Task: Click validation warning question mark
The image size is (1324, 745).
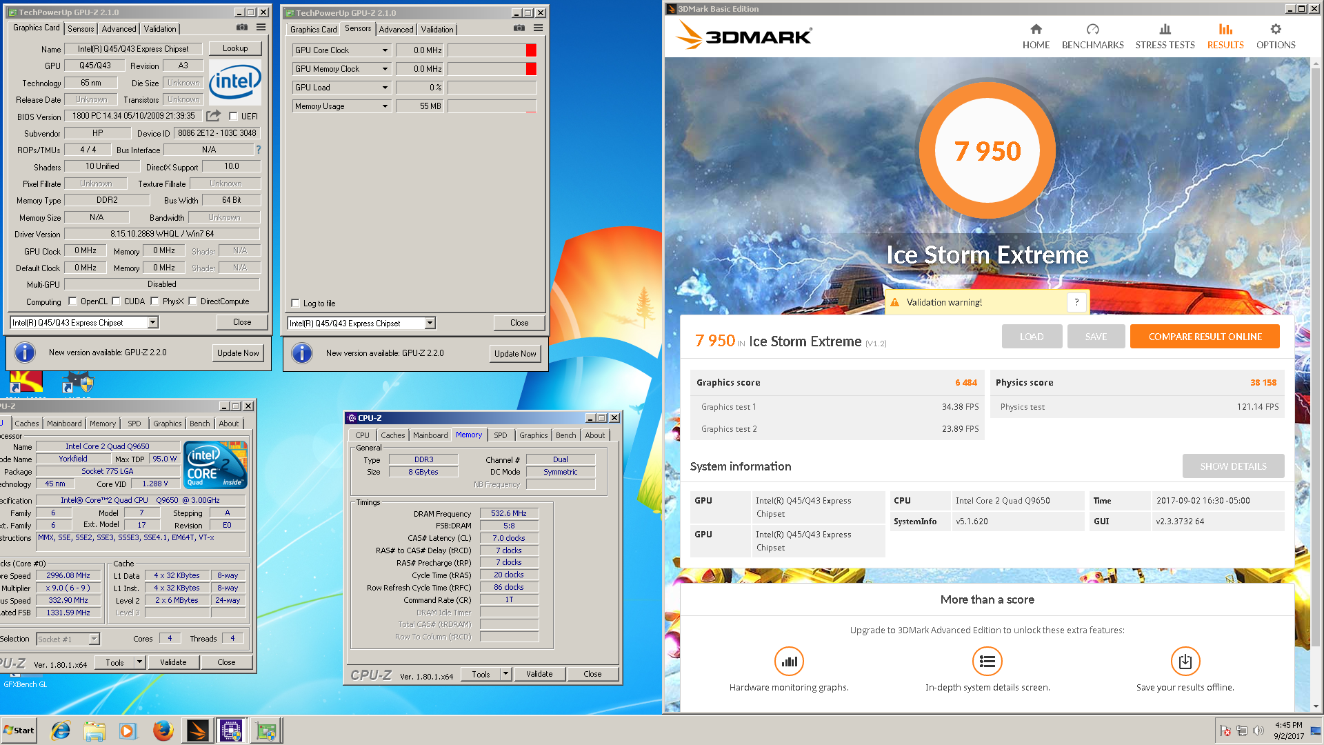Action: (1076, 302)
